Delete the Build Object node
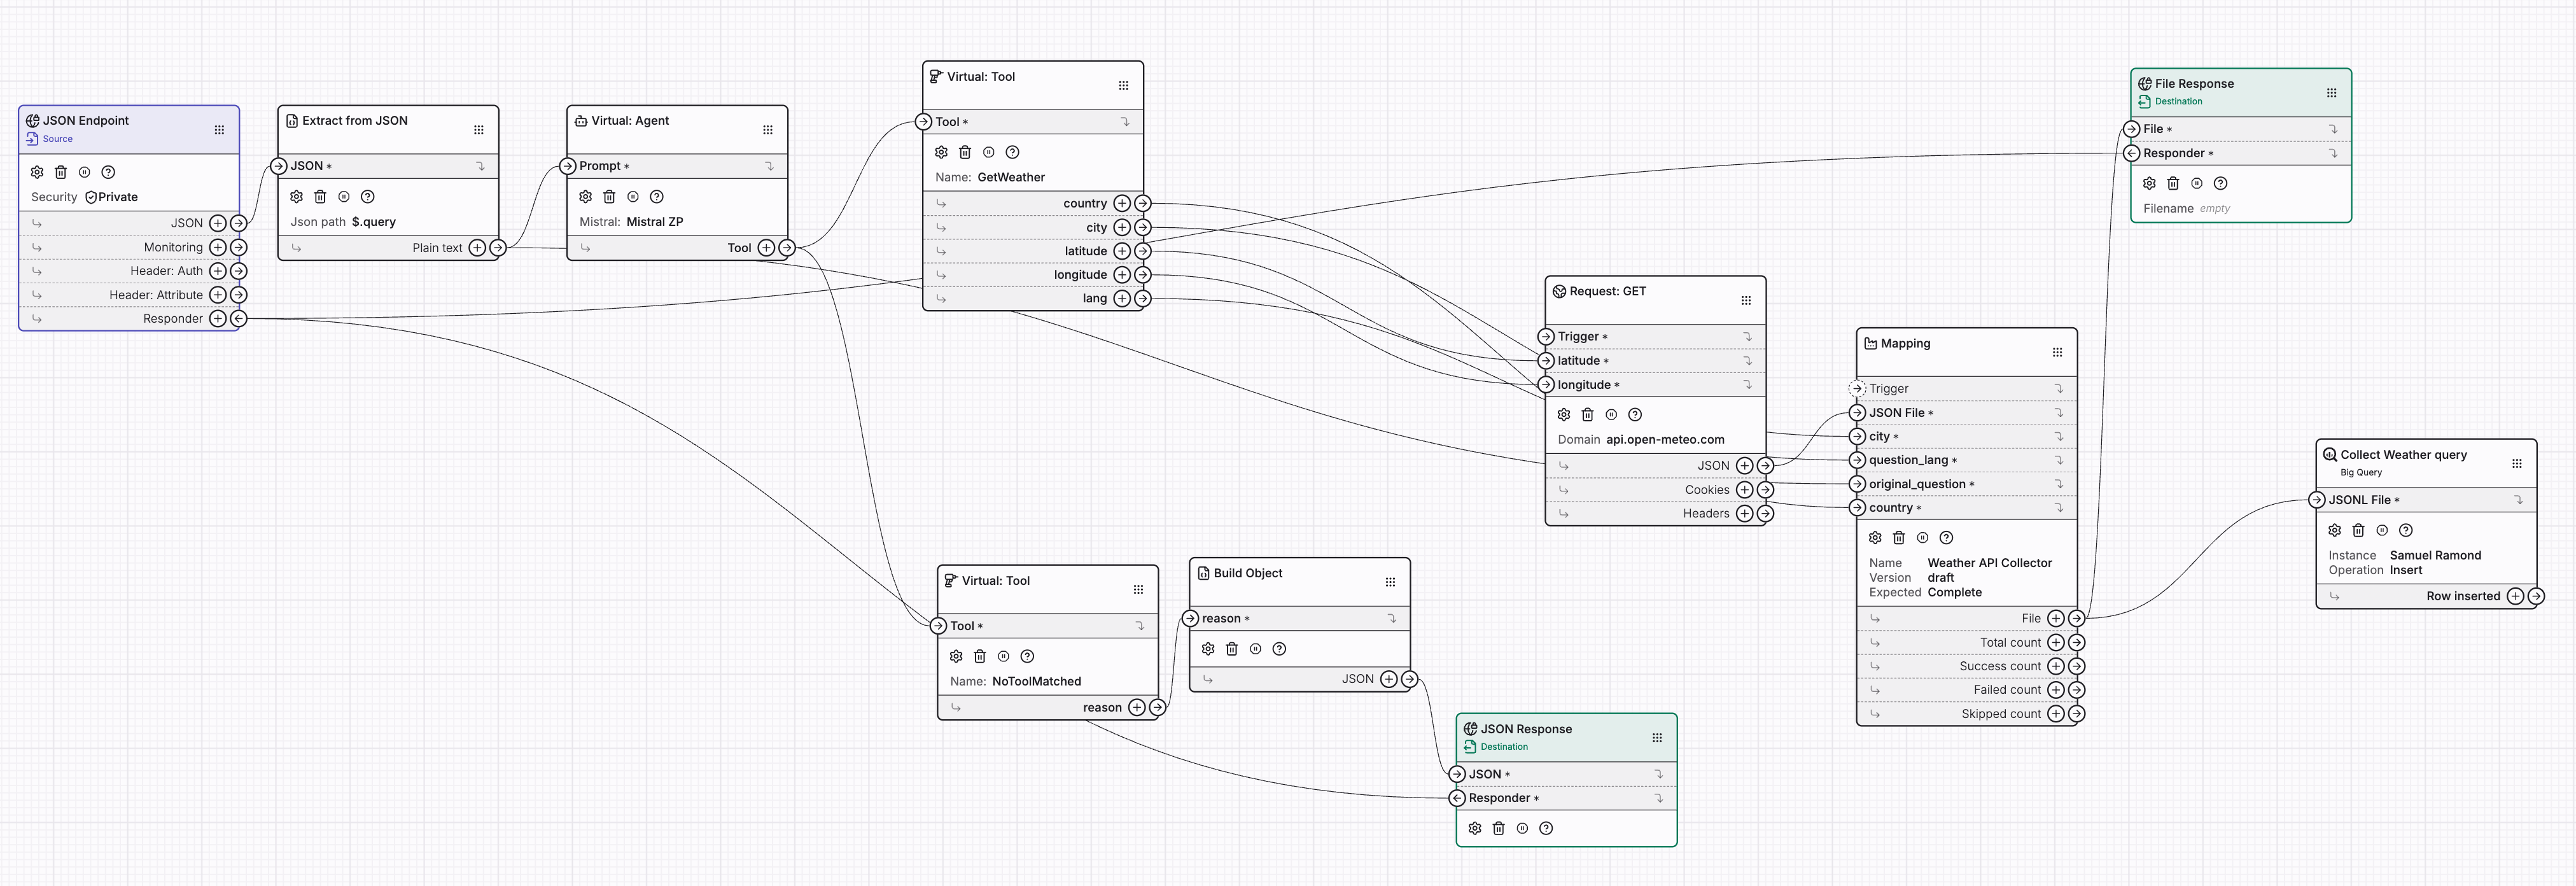The height and width of the screenshot is (886, 2576). [x=1232, y=649]
